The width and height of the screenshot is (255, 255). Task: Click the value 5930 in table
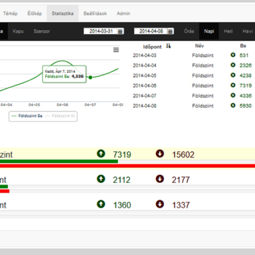(245, 106)
